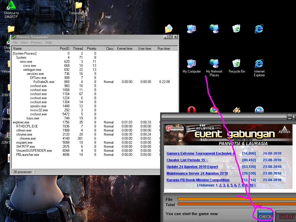Sort by the ProcID column header
The image size is (296, 222).
click(64, 49)
